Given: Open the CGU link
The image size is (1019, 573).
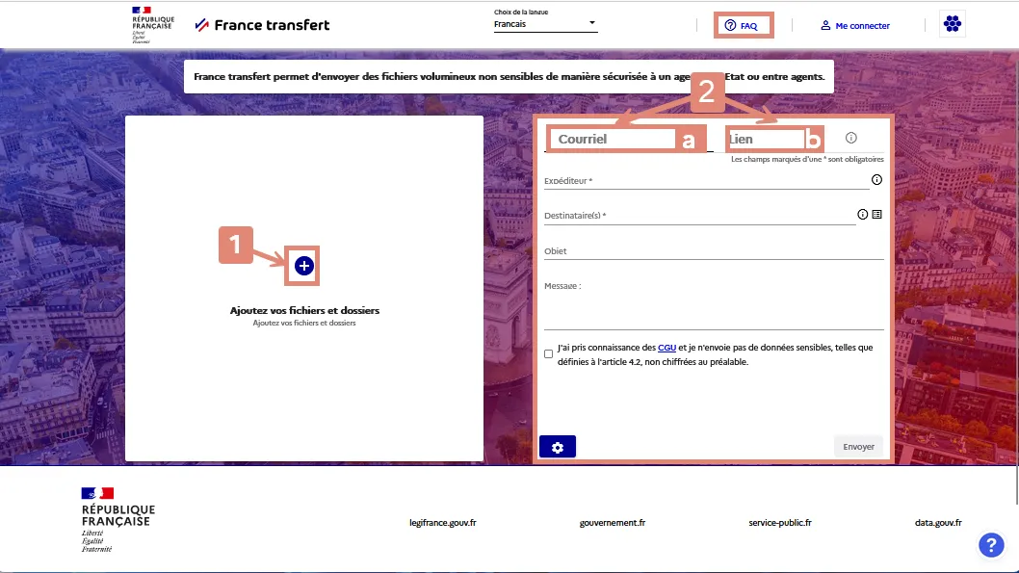Looking at the screenshot, I should 666,348.
